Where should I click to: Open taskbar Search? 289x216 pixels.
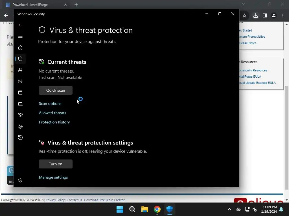point(132,209)
